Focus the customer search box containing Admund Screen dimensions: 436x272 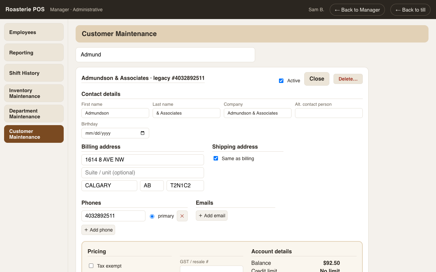tap(165, 55)
